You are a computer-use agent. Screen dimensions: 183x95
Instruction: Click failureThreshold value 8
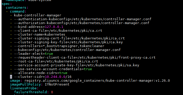click(x=52, y=92)
